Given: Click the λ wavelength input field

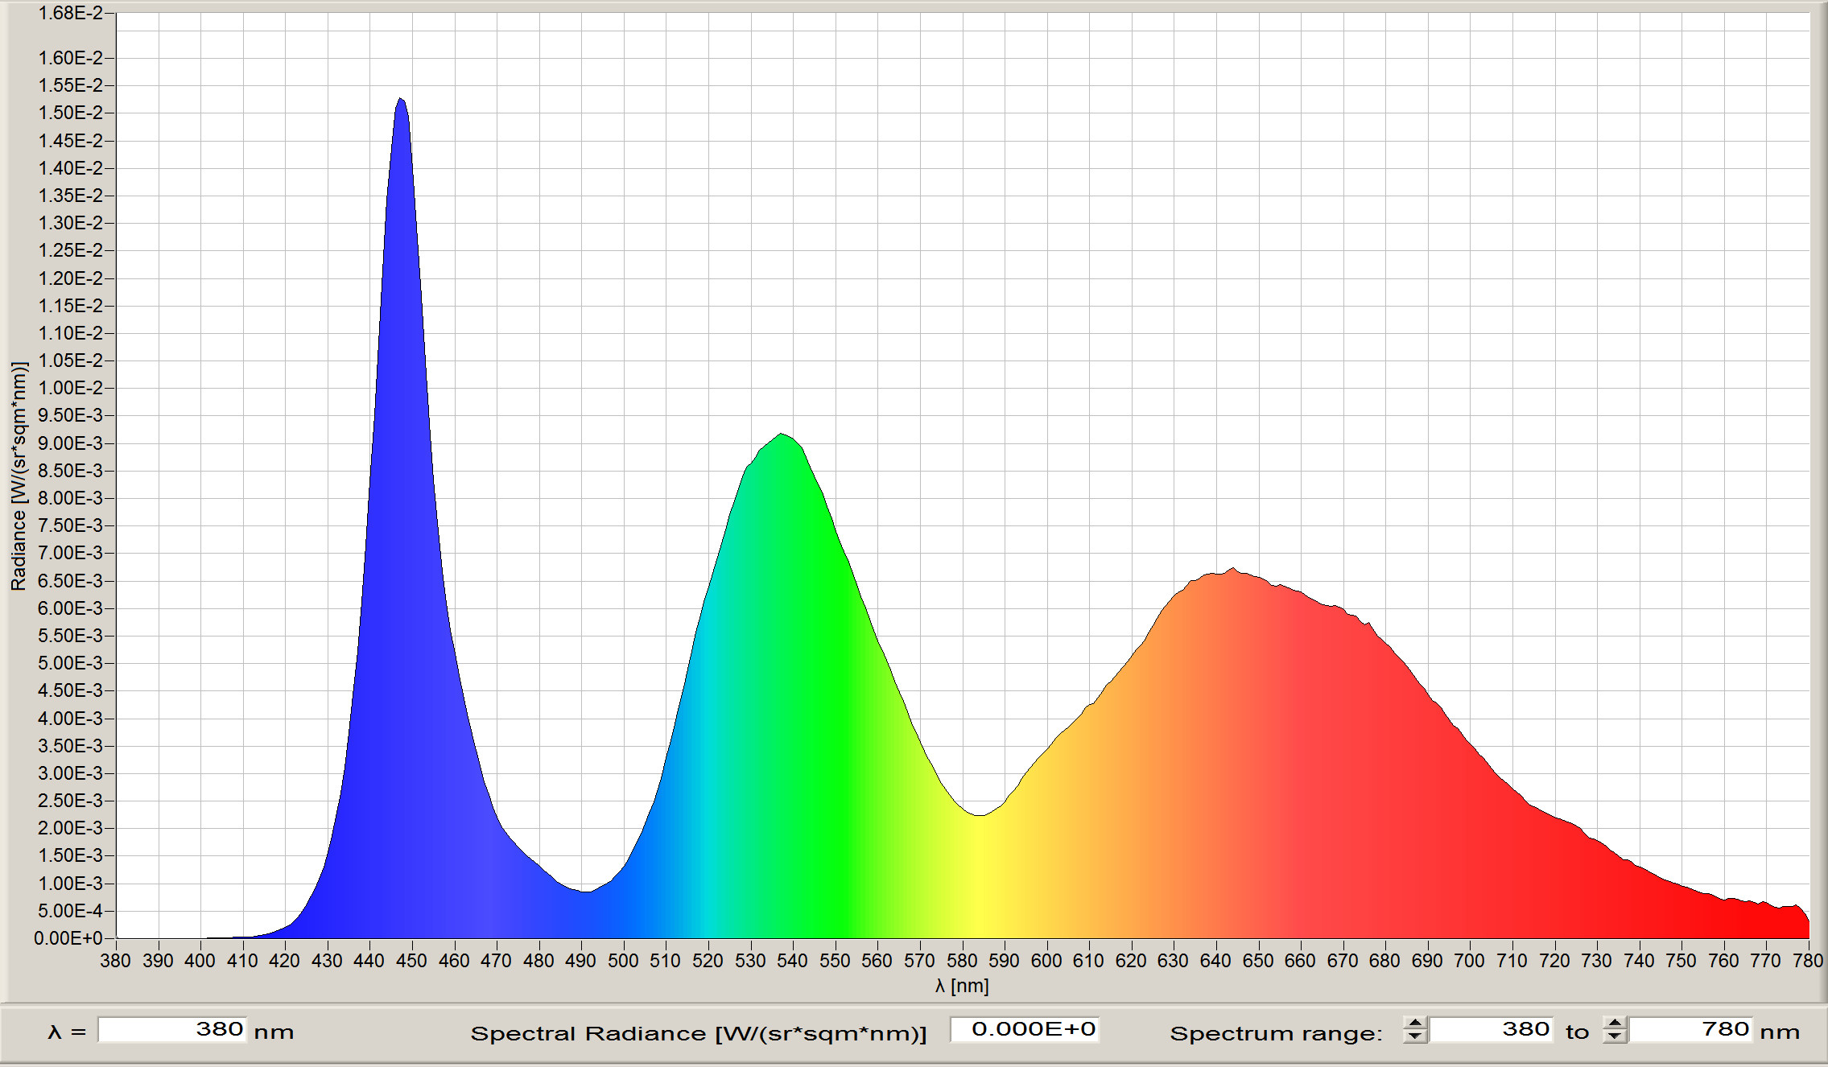Looking at the screenshot, I should [172, 1030].
